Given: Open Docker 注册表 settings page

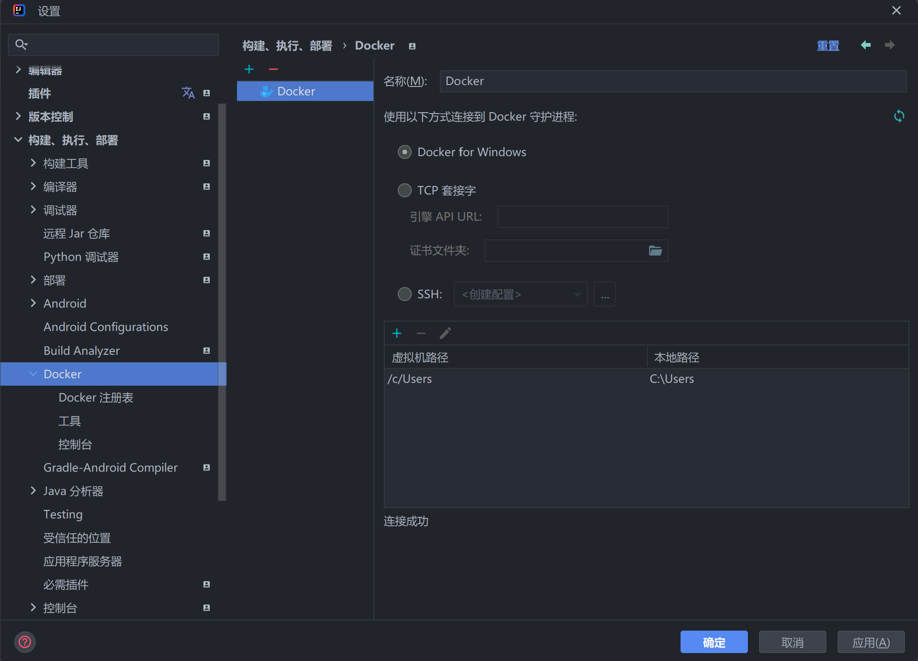Looking at the screenshot, I should pos(96,397).
